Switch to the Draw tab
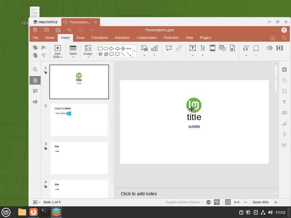This screenshot has height=218, width=291. [x=80, y=38]
